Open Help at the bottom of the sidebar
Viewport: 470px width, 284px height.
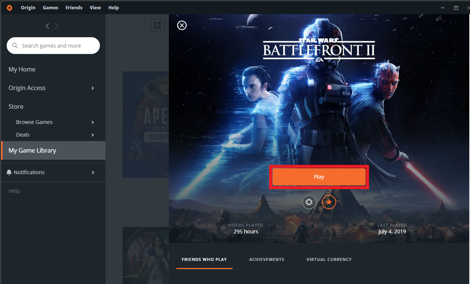14,191
